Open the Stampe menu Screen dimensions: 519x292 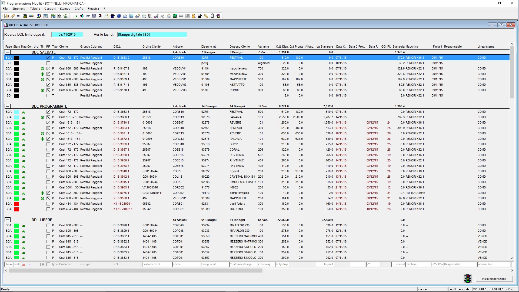tap(65, 9)
